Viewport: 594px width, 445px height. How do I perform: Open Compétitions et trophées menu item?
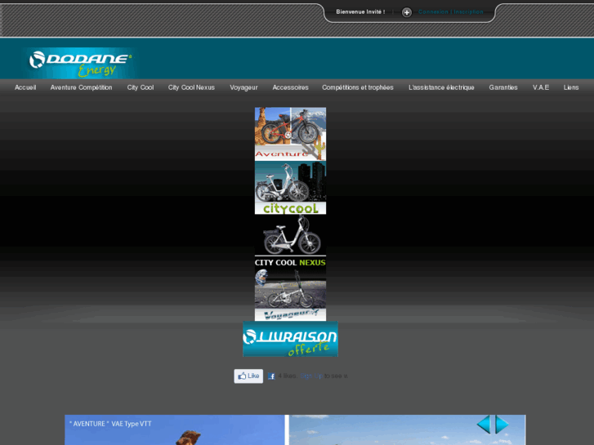click(358, 87)
